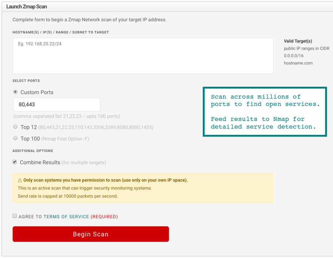Click the target hostname/IP text area
Image resolution: width=333 pixels, height=259 pixels.
[143, 56]
